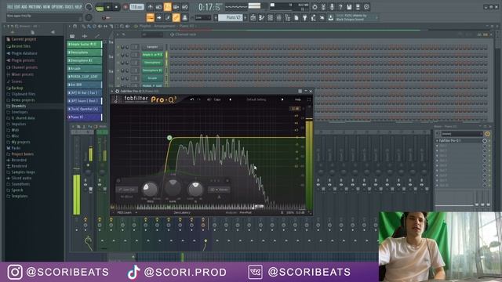The image size is (502, 282).
Task: Open Zero Latency processing mode menu
Action: click(181, 212)
